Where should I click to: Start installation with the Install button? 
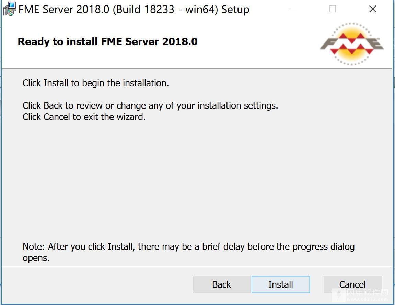281,284
